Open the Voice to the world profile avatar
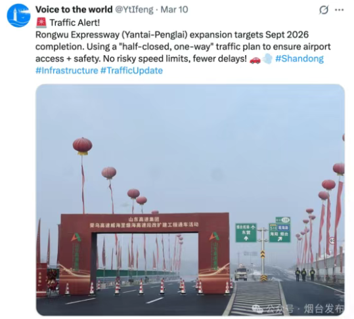Screen dimensions: 354x319 tap(18, 15)
